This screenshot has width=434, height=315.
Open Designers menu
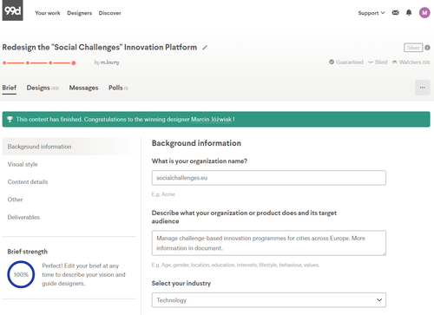click(x=79, y=13)
